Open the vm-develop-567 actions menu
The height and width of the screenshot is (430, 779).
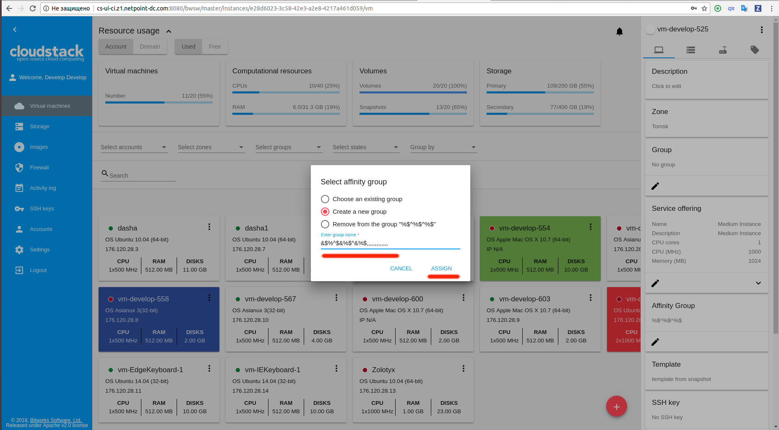click(336, 298)
